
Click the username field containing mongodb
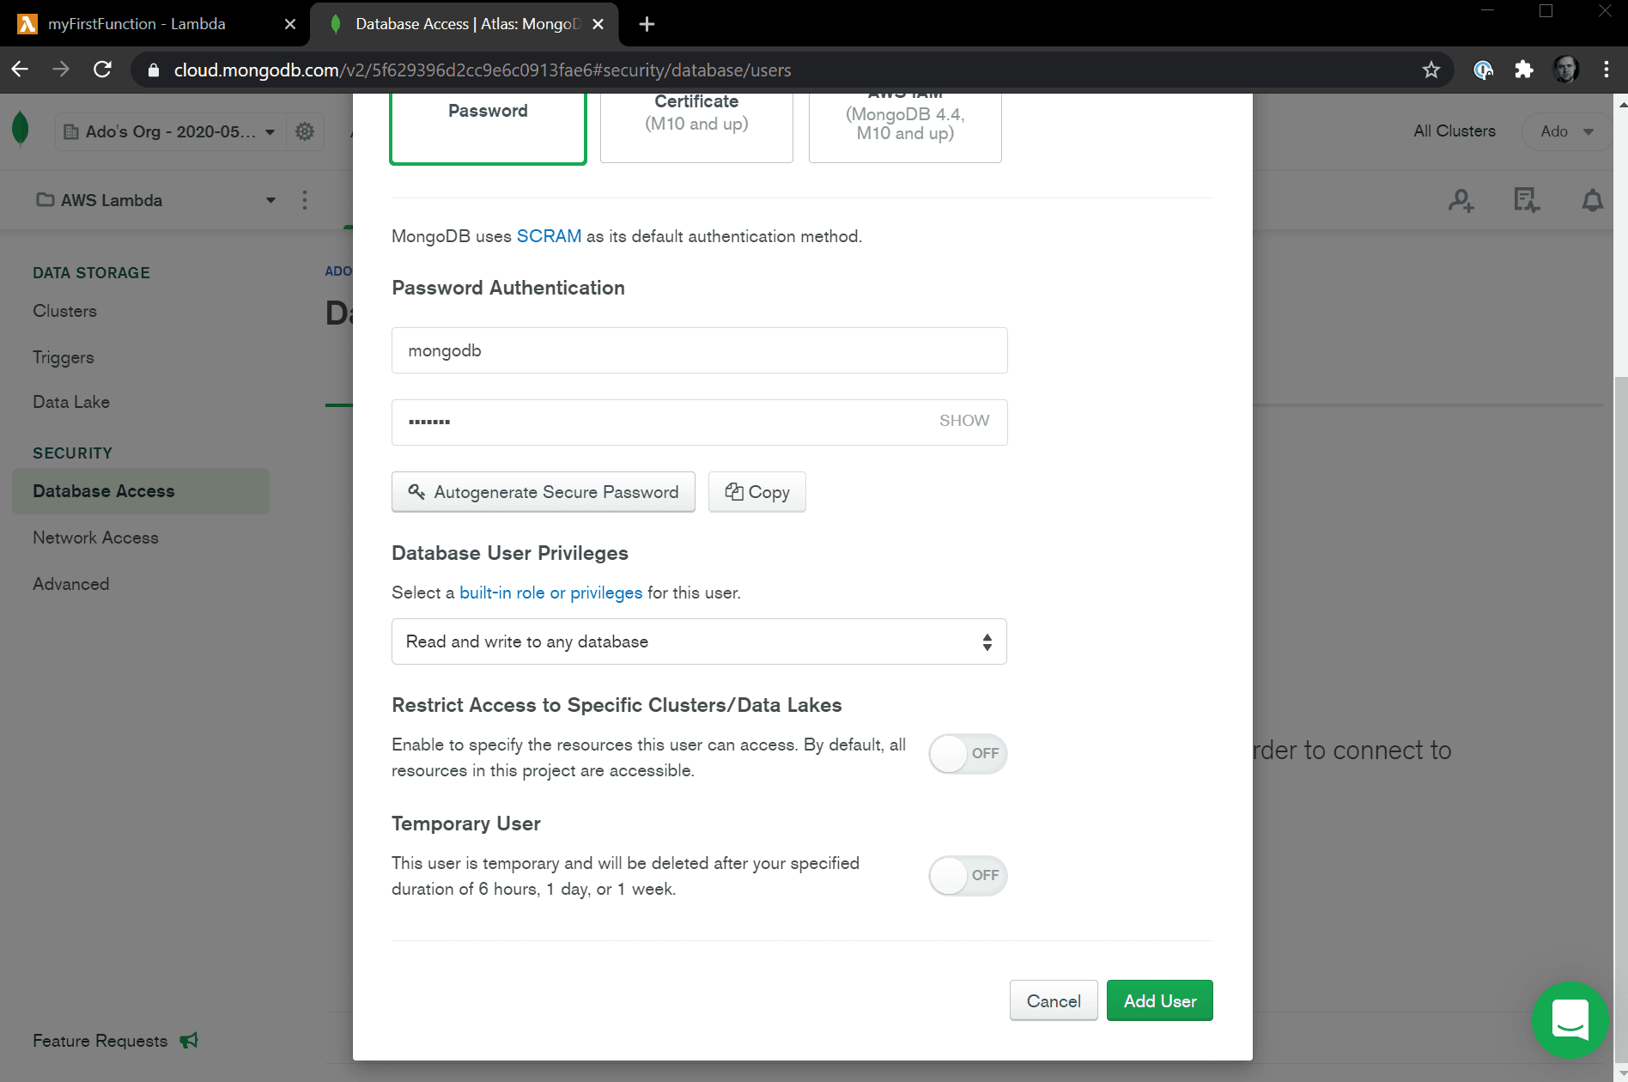click(699, 350)
